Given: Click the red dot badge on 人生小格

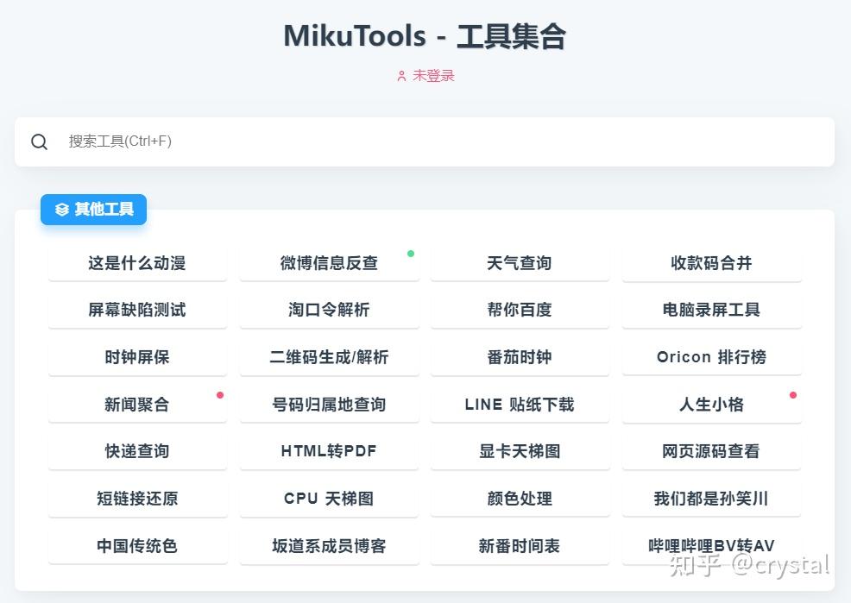Looking at the screenshot, I should (793, 395).
